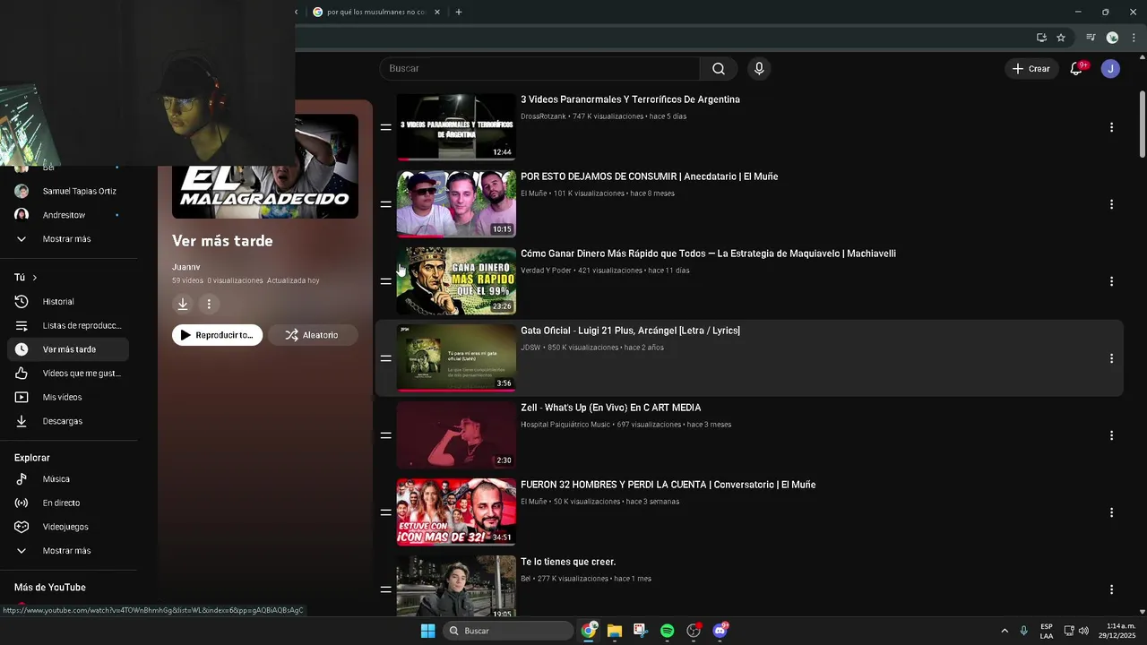
Task: Click the YouTube search magnifier button
Action: pyautogui.click(x=719, y=69)
